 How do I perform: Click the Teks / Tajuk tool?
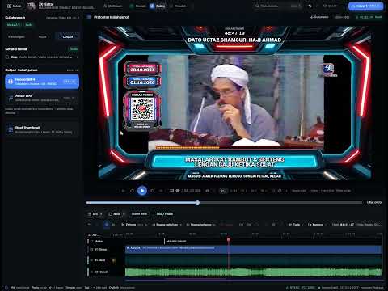[x=162, y=214]
